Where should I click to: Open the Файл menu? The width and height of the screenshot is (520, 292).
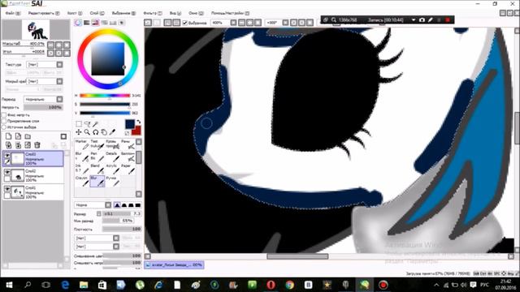(x=12, y=13)
